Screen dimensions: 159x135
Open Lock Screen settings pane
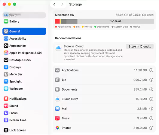(24, 130)
